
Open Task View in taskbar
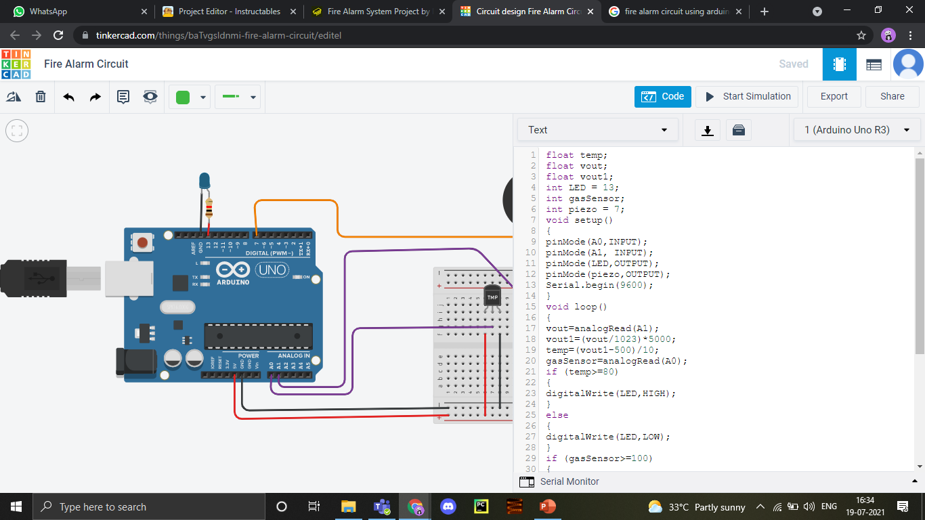click(x=314, y=506)
